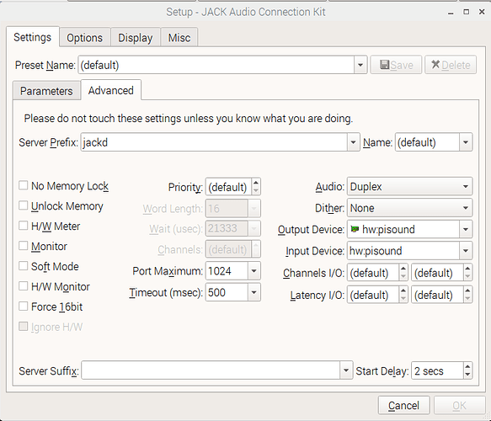Increase output Channels I/O value
491x421 pixels.
[467, 269]
